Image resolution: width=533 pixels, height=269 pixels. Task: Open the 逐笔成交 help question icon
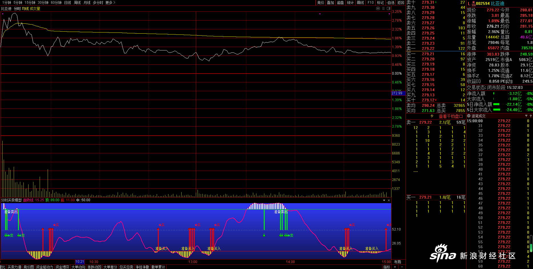[x=531, y=116]
